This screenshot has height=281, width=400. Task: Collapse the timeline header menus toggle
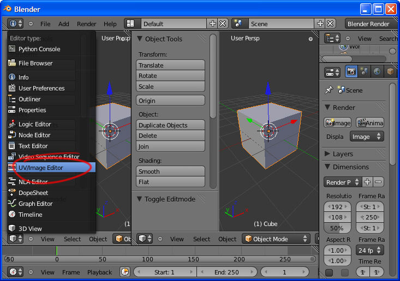coord(31,272)
